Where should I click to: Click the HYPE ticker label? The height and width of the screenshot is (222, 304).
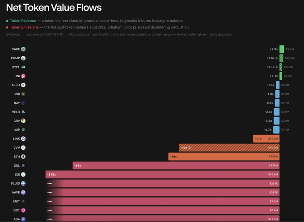pyautogui.click(x=16, y=67)
